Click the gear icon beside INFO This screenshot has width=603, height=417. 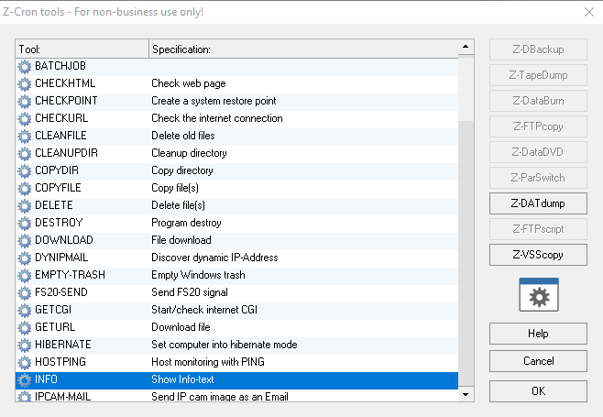[x=24, y=380]
